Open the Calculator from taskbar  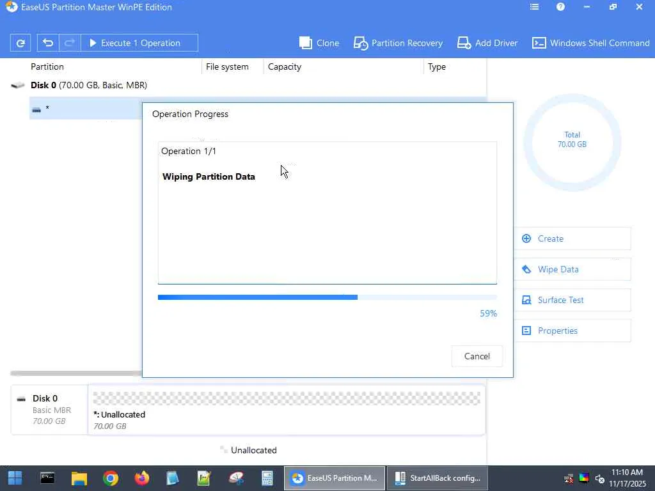(x=267, y=478)
